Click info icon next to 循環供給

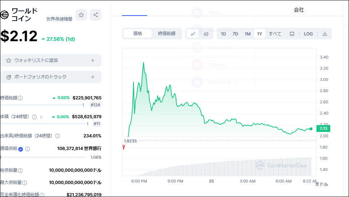[27, 149]
